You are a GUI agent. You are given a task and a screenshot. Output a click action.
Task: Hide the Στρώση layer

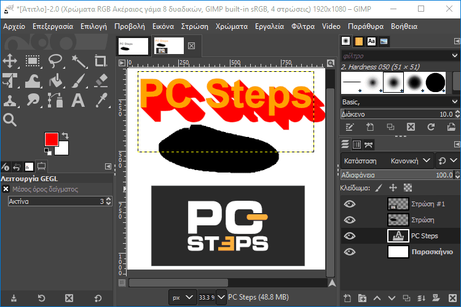(x=350, y=220)
